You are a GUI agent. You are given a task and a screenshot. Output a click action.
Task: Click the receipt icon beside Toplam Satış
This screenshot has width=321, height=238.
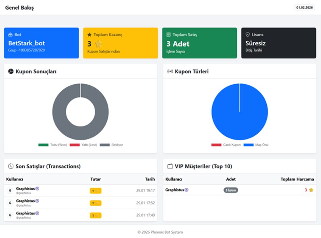(168, 35)
